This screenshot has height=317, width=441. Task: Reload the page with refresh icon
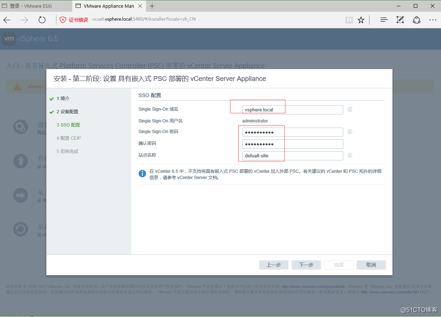coord(42,20)
